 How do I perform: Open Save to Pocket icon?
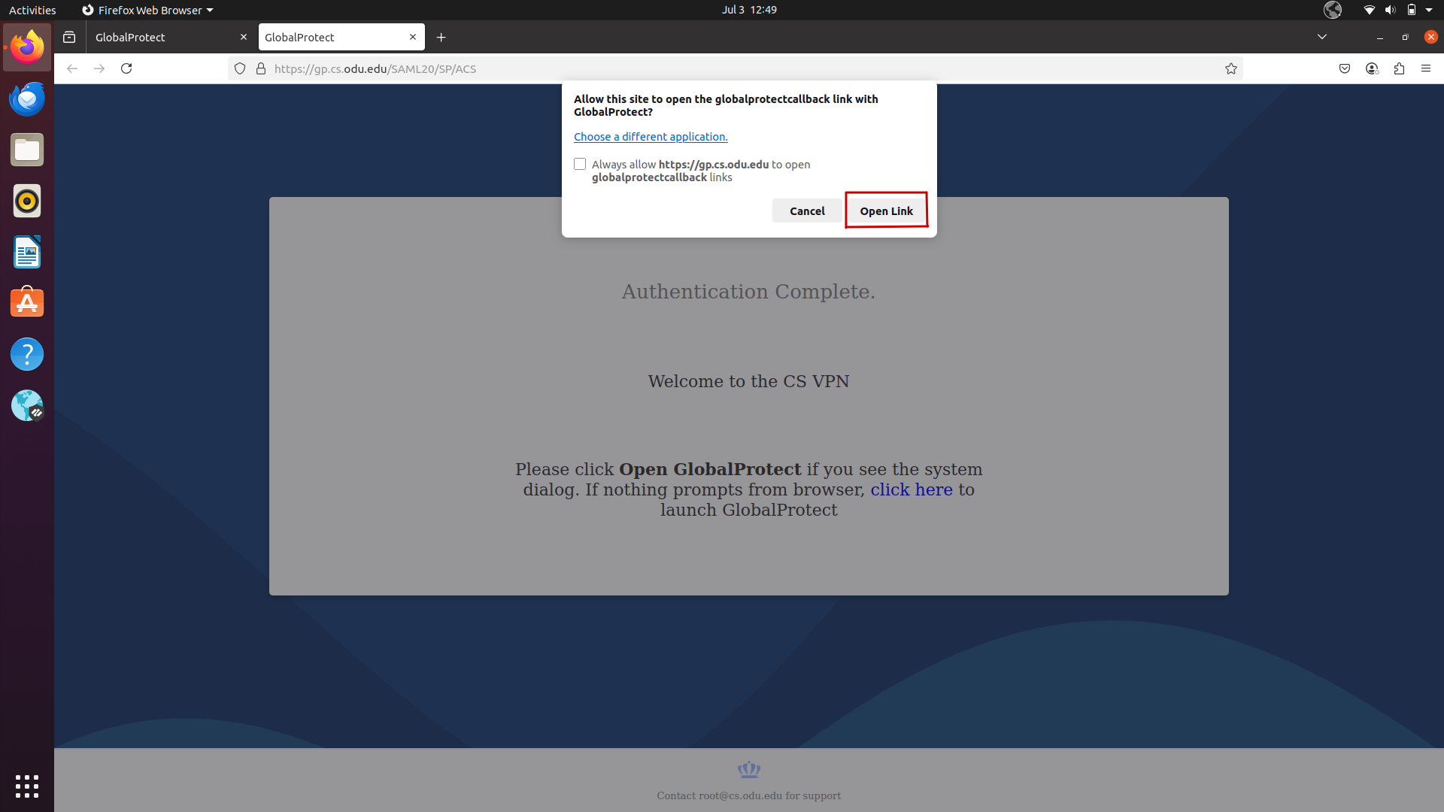pyautogui.click(x=1345, y=68)
